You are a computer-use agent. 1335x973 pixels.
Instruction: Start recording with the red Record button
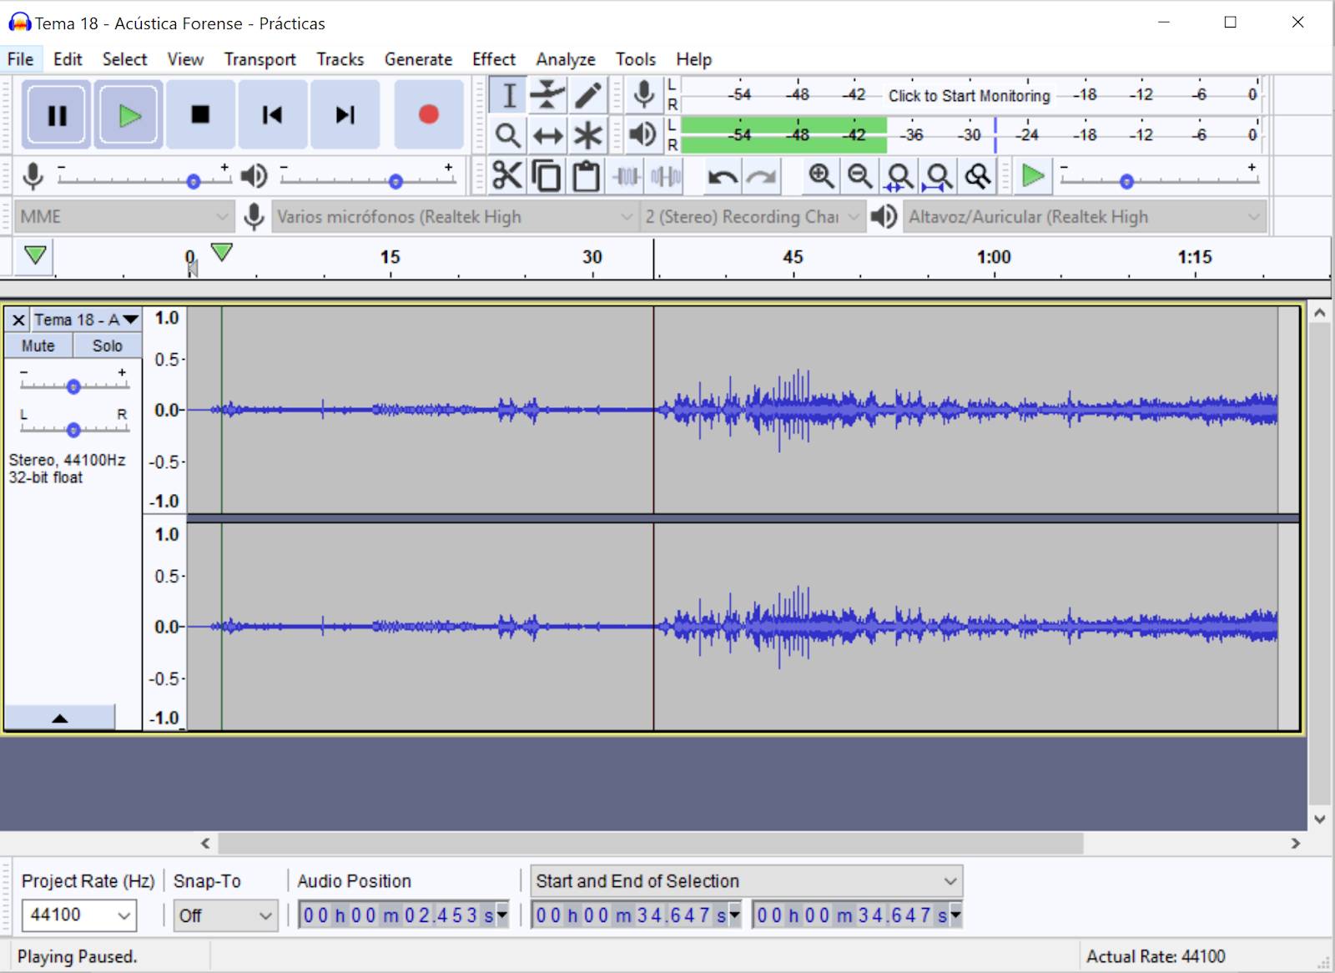click(428, 114)
